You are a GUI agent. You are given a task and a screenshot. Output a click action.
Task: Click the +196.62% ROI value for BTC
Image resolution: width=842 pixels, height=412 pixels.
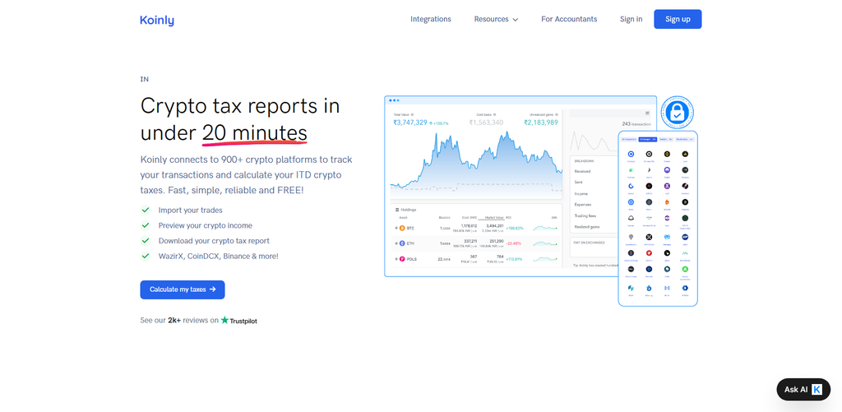515,229
